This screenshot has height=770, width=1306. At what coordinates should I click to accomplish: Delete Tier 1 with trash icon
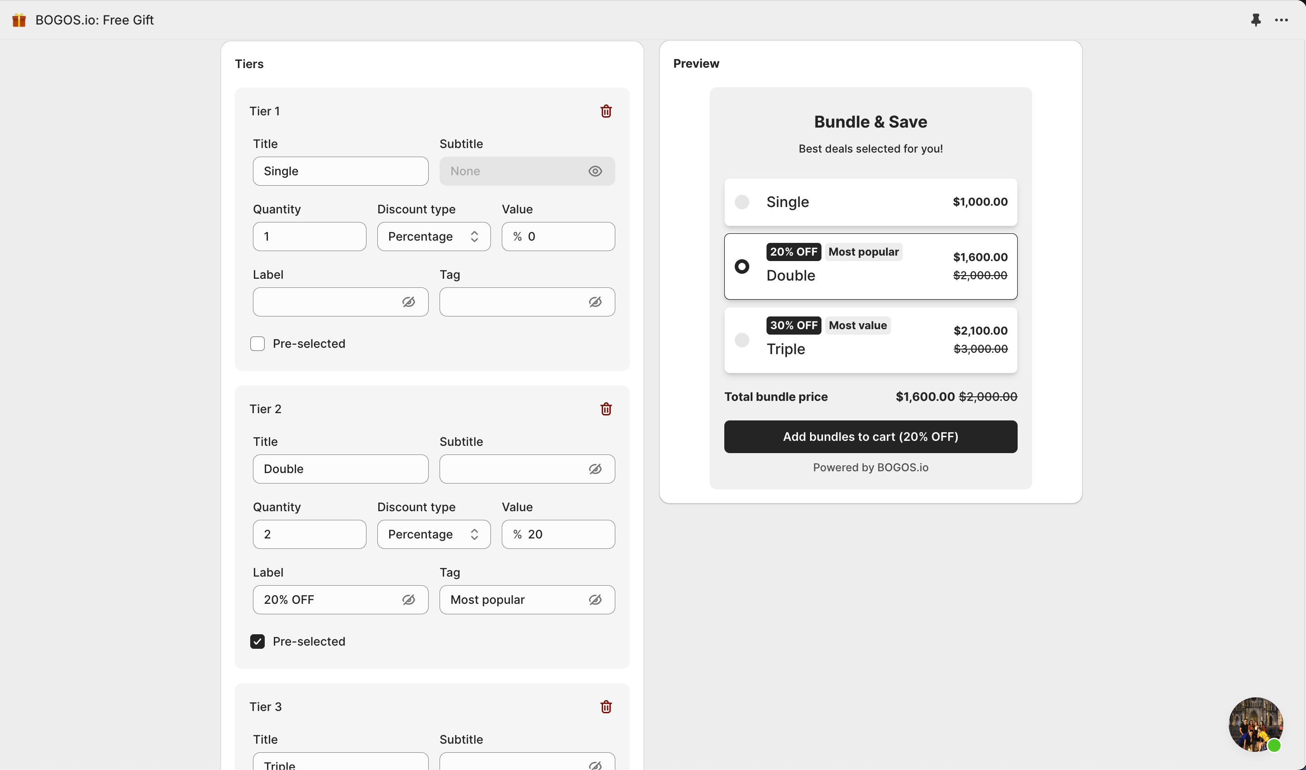coord(605,111)
